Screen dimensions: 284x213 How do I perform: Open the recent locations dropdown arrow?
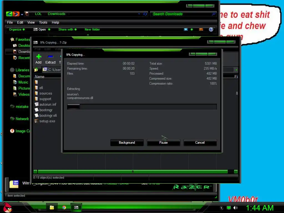click(x=22, y=14)
